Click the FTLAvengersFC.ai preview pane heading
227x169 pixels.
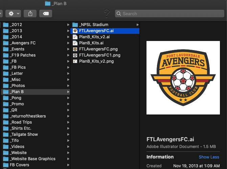(170, 139)
